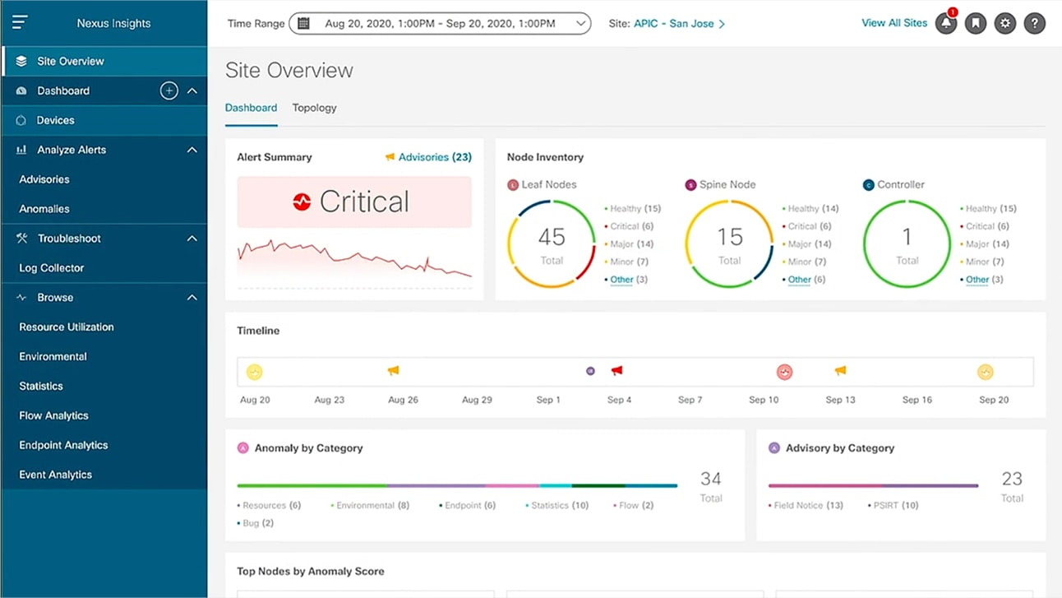
Task: Create a new dashboard with the plus icon
Action: (x=169, y=91)
